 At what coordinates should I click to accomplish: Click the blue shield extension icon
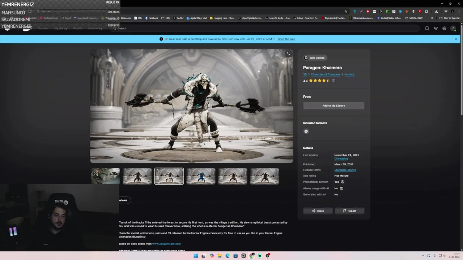coord(355,12)
